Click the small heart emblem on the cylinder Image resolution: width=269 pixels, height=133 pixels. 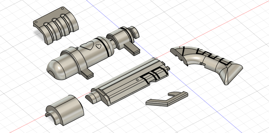click(98, 46)
